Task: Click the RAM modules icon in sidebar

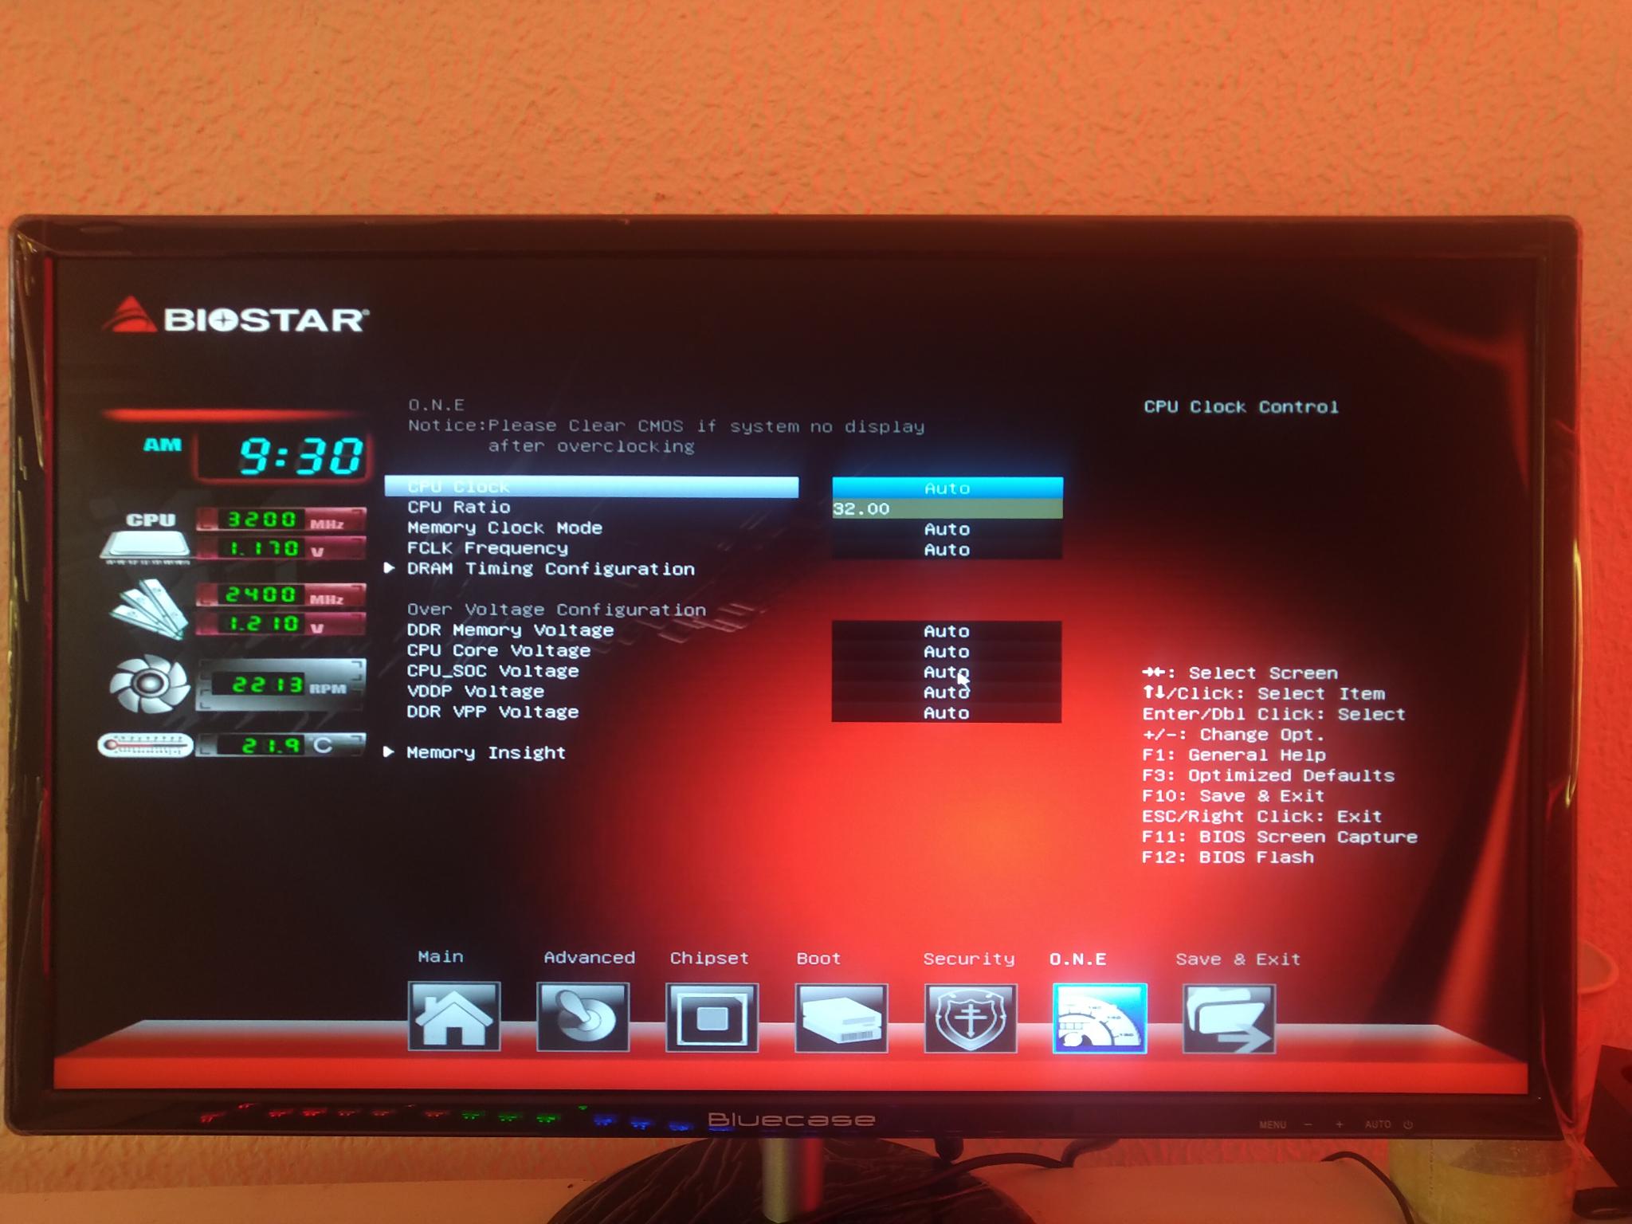Action: tap(148, 610)
